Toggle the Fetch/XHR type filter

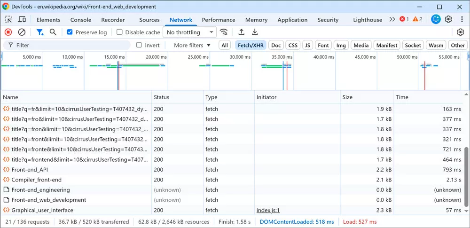pyautogui.click(x=251, y=45)
